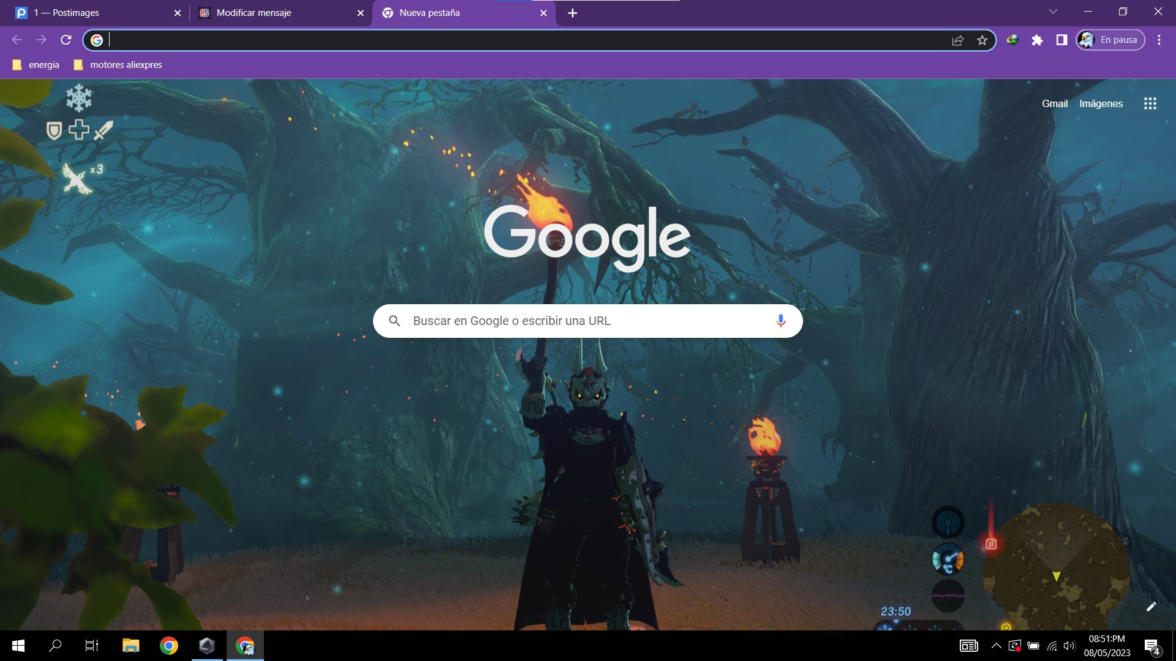Image resolution: width=1176 pixels, height=661 pixels.
Task: Open the system volume control
Action: point(1069,646)
